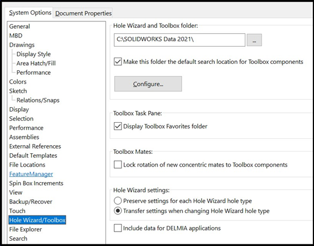Select General in the options list
314x246 pixels.
[x=20, y=27]
